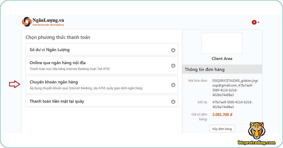Click the Vietnam flag language icon
The height and width of the screenshot is (148, 283).
click(x=254, y=22)
